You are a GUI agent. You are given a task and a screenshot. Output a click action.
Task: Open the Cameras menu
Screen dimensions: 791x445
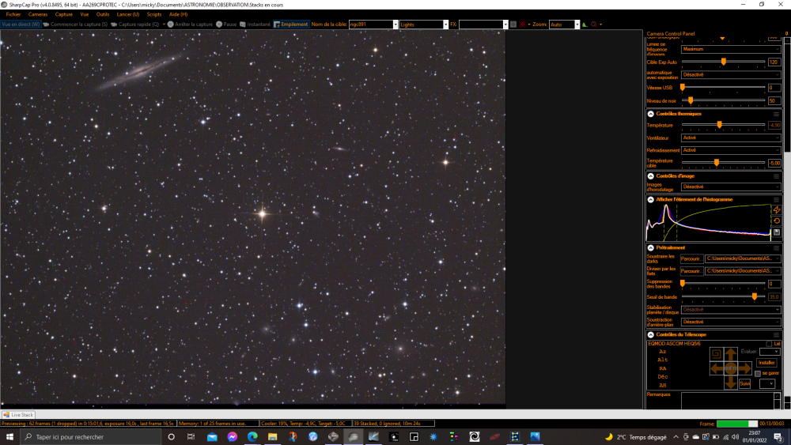click(x=38, y=14)
